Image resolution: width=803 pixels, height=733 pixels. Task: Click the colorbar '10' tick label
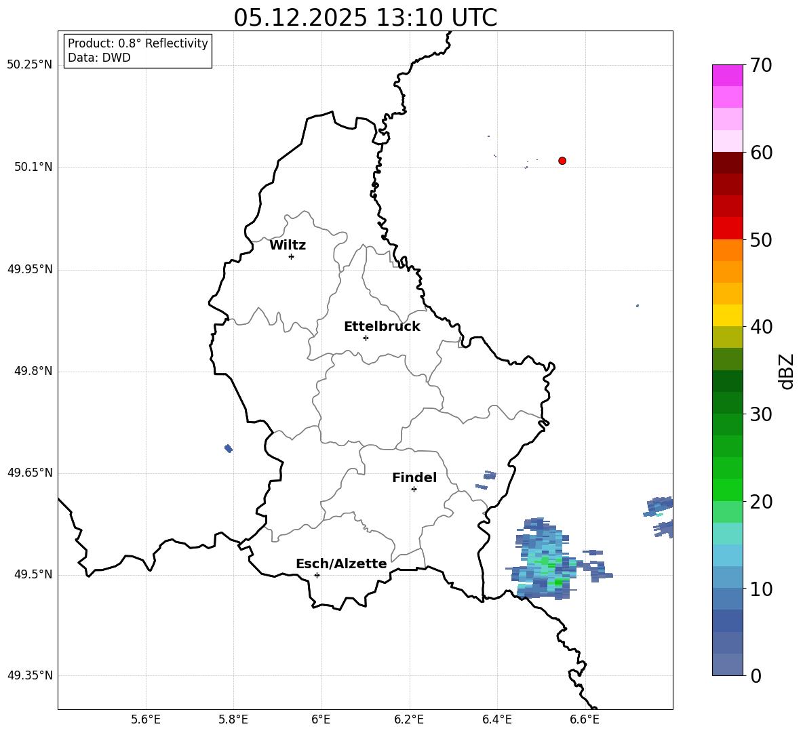tap(761, 589)
